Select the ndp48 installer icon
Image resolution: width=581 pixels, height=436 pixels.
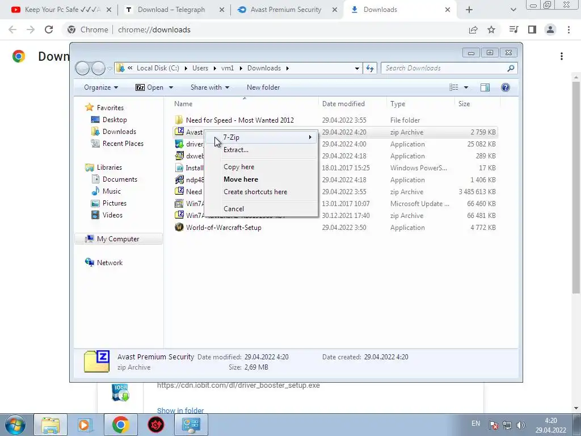coord(179,180)
